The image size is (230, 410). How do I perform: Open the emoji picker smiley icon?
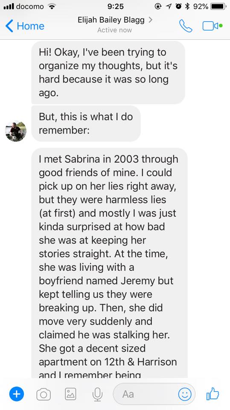(x=185, y=394)
